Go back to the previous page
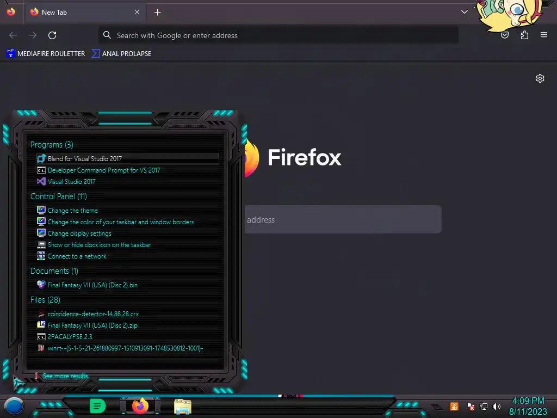The height and width of the screenshot is (418, 557). coord(13,35)
